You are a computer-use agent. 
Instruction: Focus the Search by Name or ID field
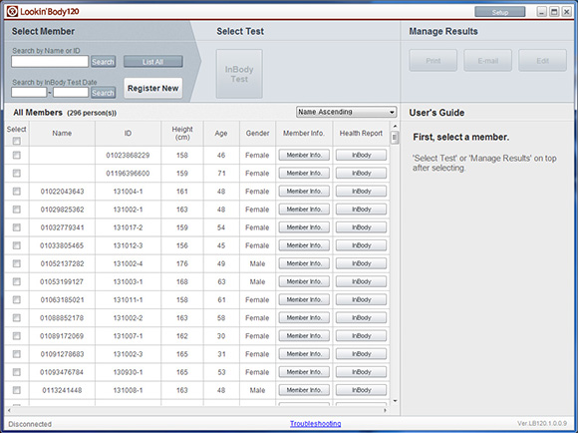(50, 61)
